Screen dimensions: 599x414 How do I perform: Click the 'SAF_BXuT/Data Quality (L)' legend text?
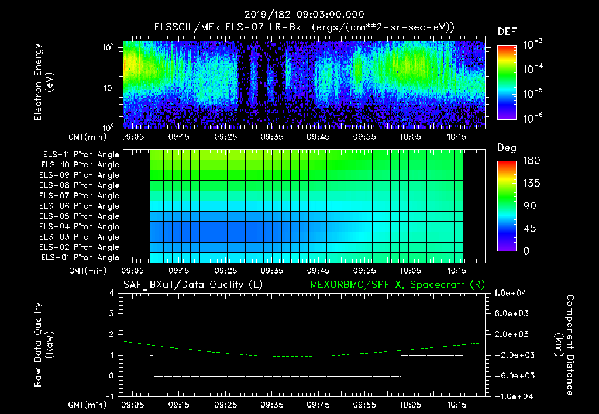193,285
